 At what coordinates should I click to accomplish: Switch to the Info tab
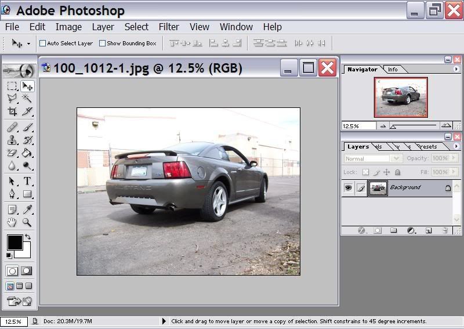tap(393, 69)
